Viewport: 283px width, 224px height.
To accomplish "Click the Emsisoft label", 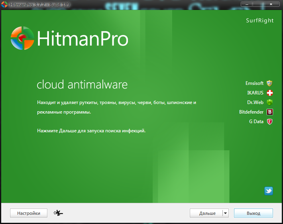I will tap(254, 83).
